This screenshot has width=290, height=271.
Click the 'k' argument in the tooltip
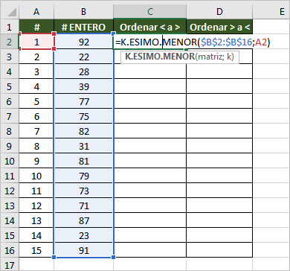(228, 57)
